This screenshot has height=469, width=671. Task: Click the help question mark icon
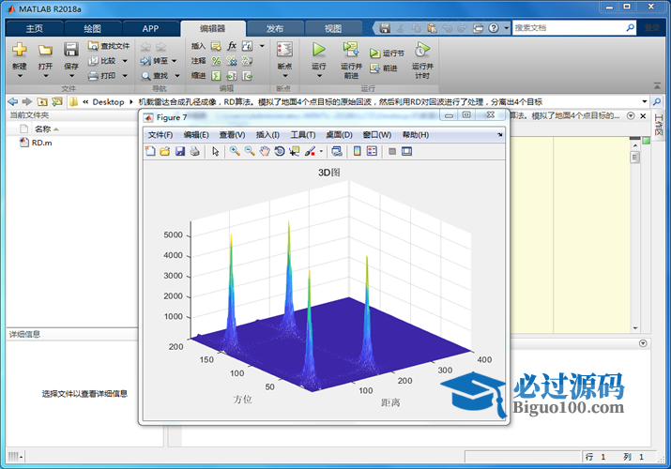494,28
